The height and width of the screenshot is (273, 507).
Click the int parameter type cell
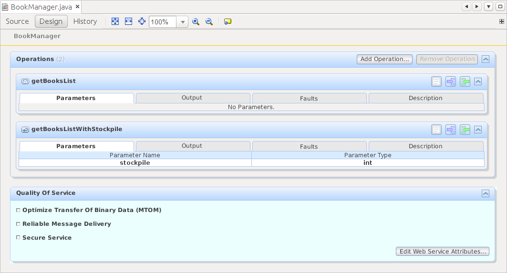click(368, 163)
